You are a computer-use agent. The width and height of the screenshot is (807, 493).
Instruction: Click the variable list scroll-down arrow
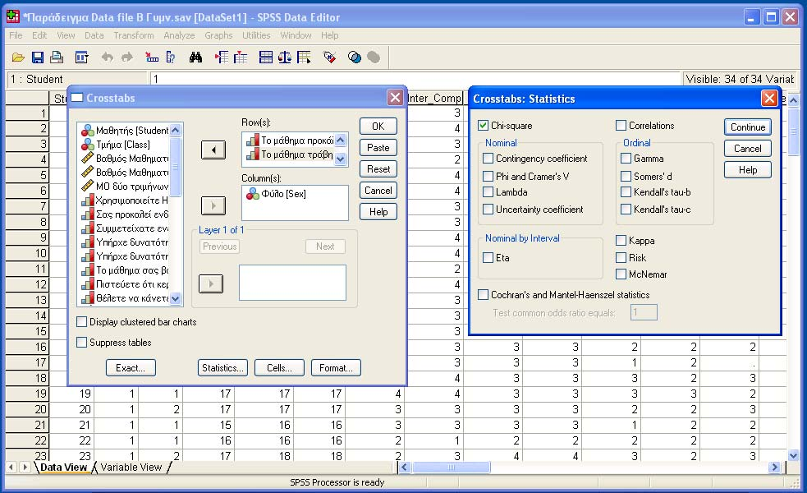pyautogui.click(x=176, y=298)
